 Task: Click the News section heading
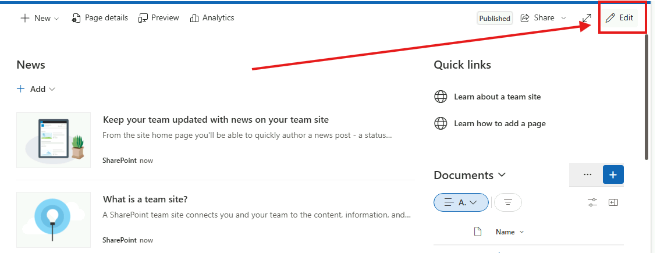coord(31,65)
